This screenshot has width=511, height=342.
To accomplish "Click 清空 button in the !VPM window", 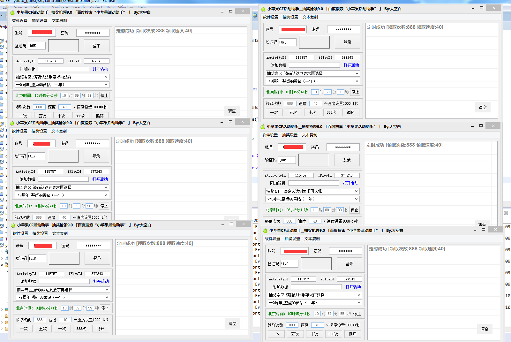I will pyautogui.click(x=233, y=323).
